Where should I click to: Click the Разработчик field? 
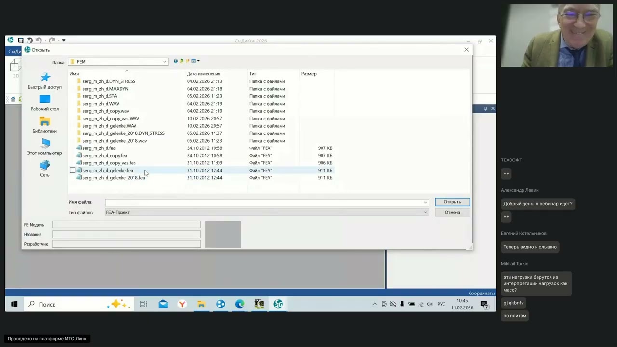(x=126, y=244)
